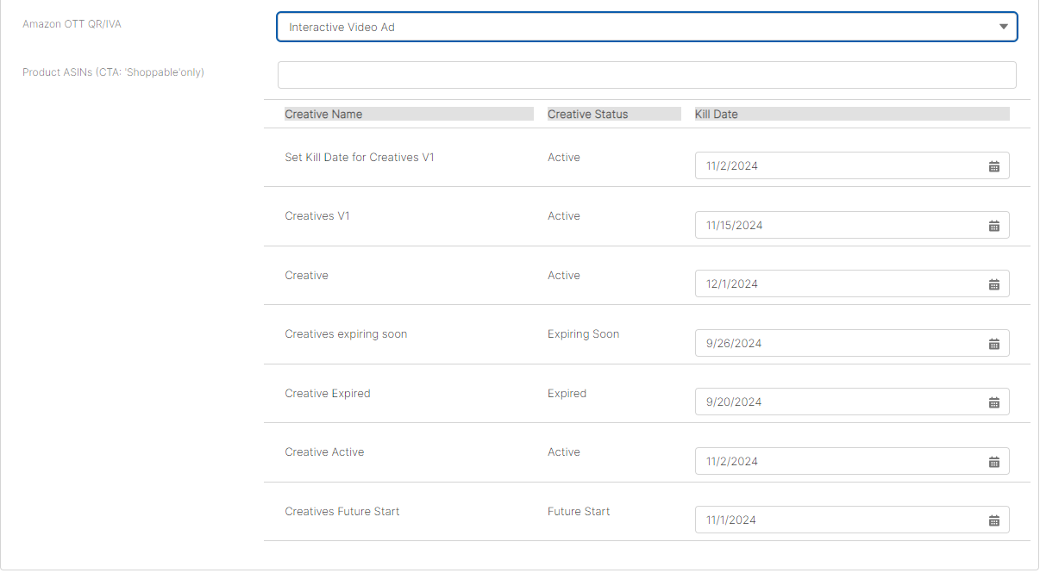This screenshot has width=1040, height=573.
Task: Click calendar icon for Creative Expired row
Action: 993,402
